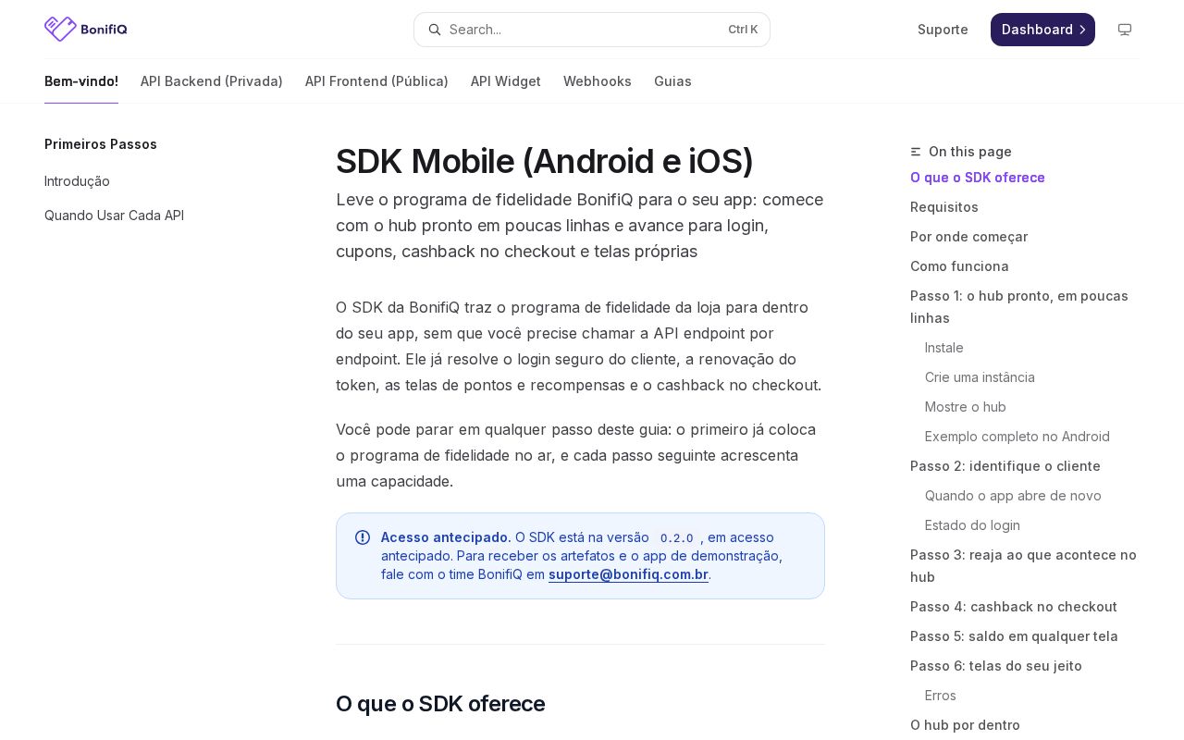This screenshot has width=1184, height=740.
Task: Jump to Passo 1 hub pronto section
Action: click(1019, 307)
